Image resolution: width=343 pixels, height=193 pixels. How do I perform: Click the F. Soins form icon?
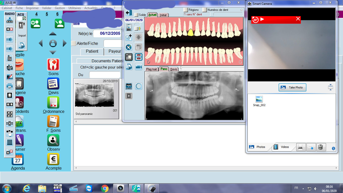click(x=53, y=121)
